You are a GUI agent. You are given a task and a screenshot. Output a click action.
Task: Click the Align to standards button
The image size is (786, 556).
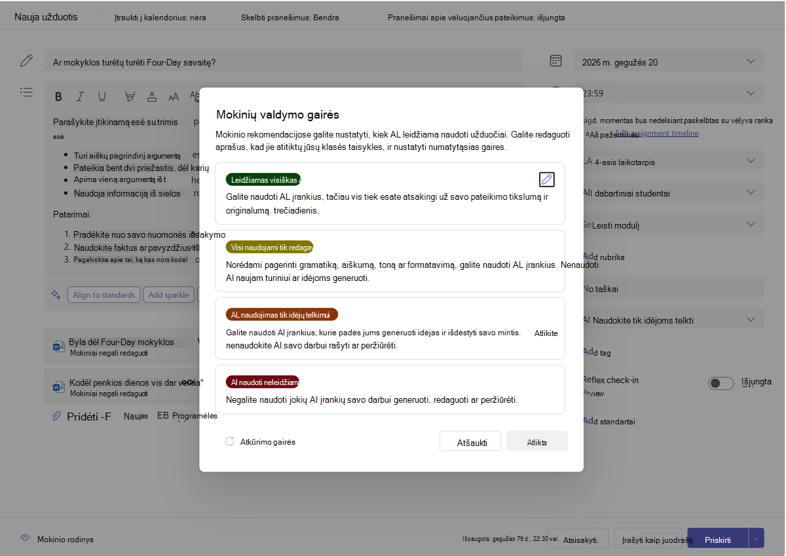[x=103, y=295]
